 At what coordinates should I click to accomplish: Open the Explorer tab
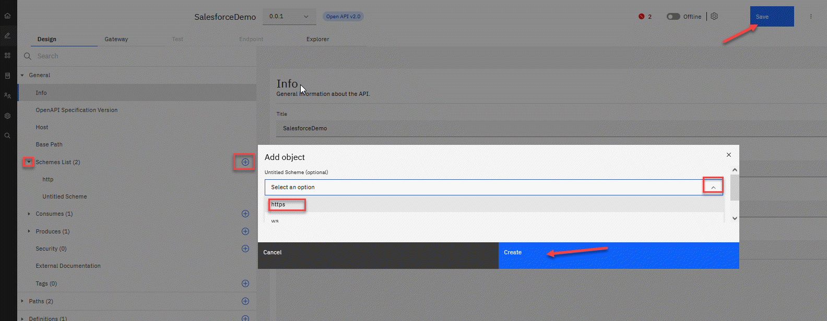click(x=317, y=39)
